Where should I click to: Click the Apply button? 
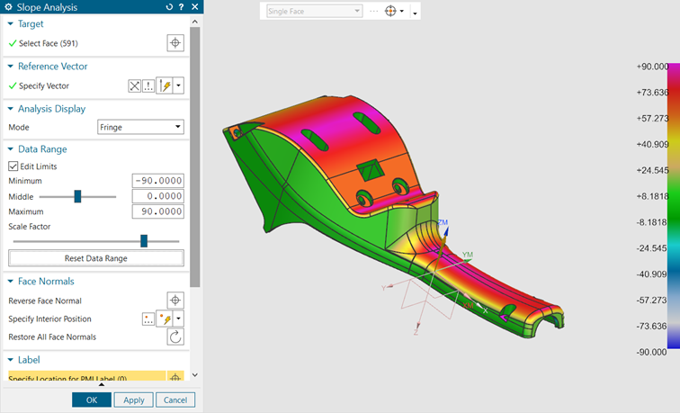coord(133,400)
